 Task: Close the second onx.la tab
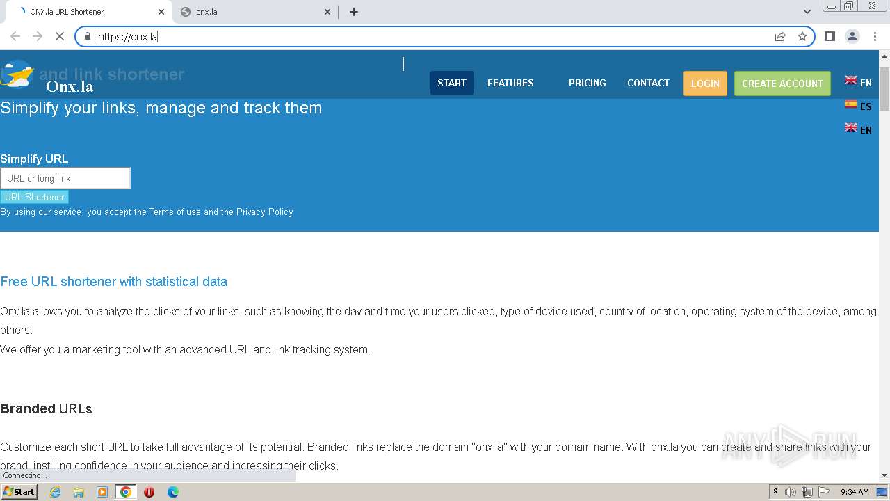(x=327, y=12)
